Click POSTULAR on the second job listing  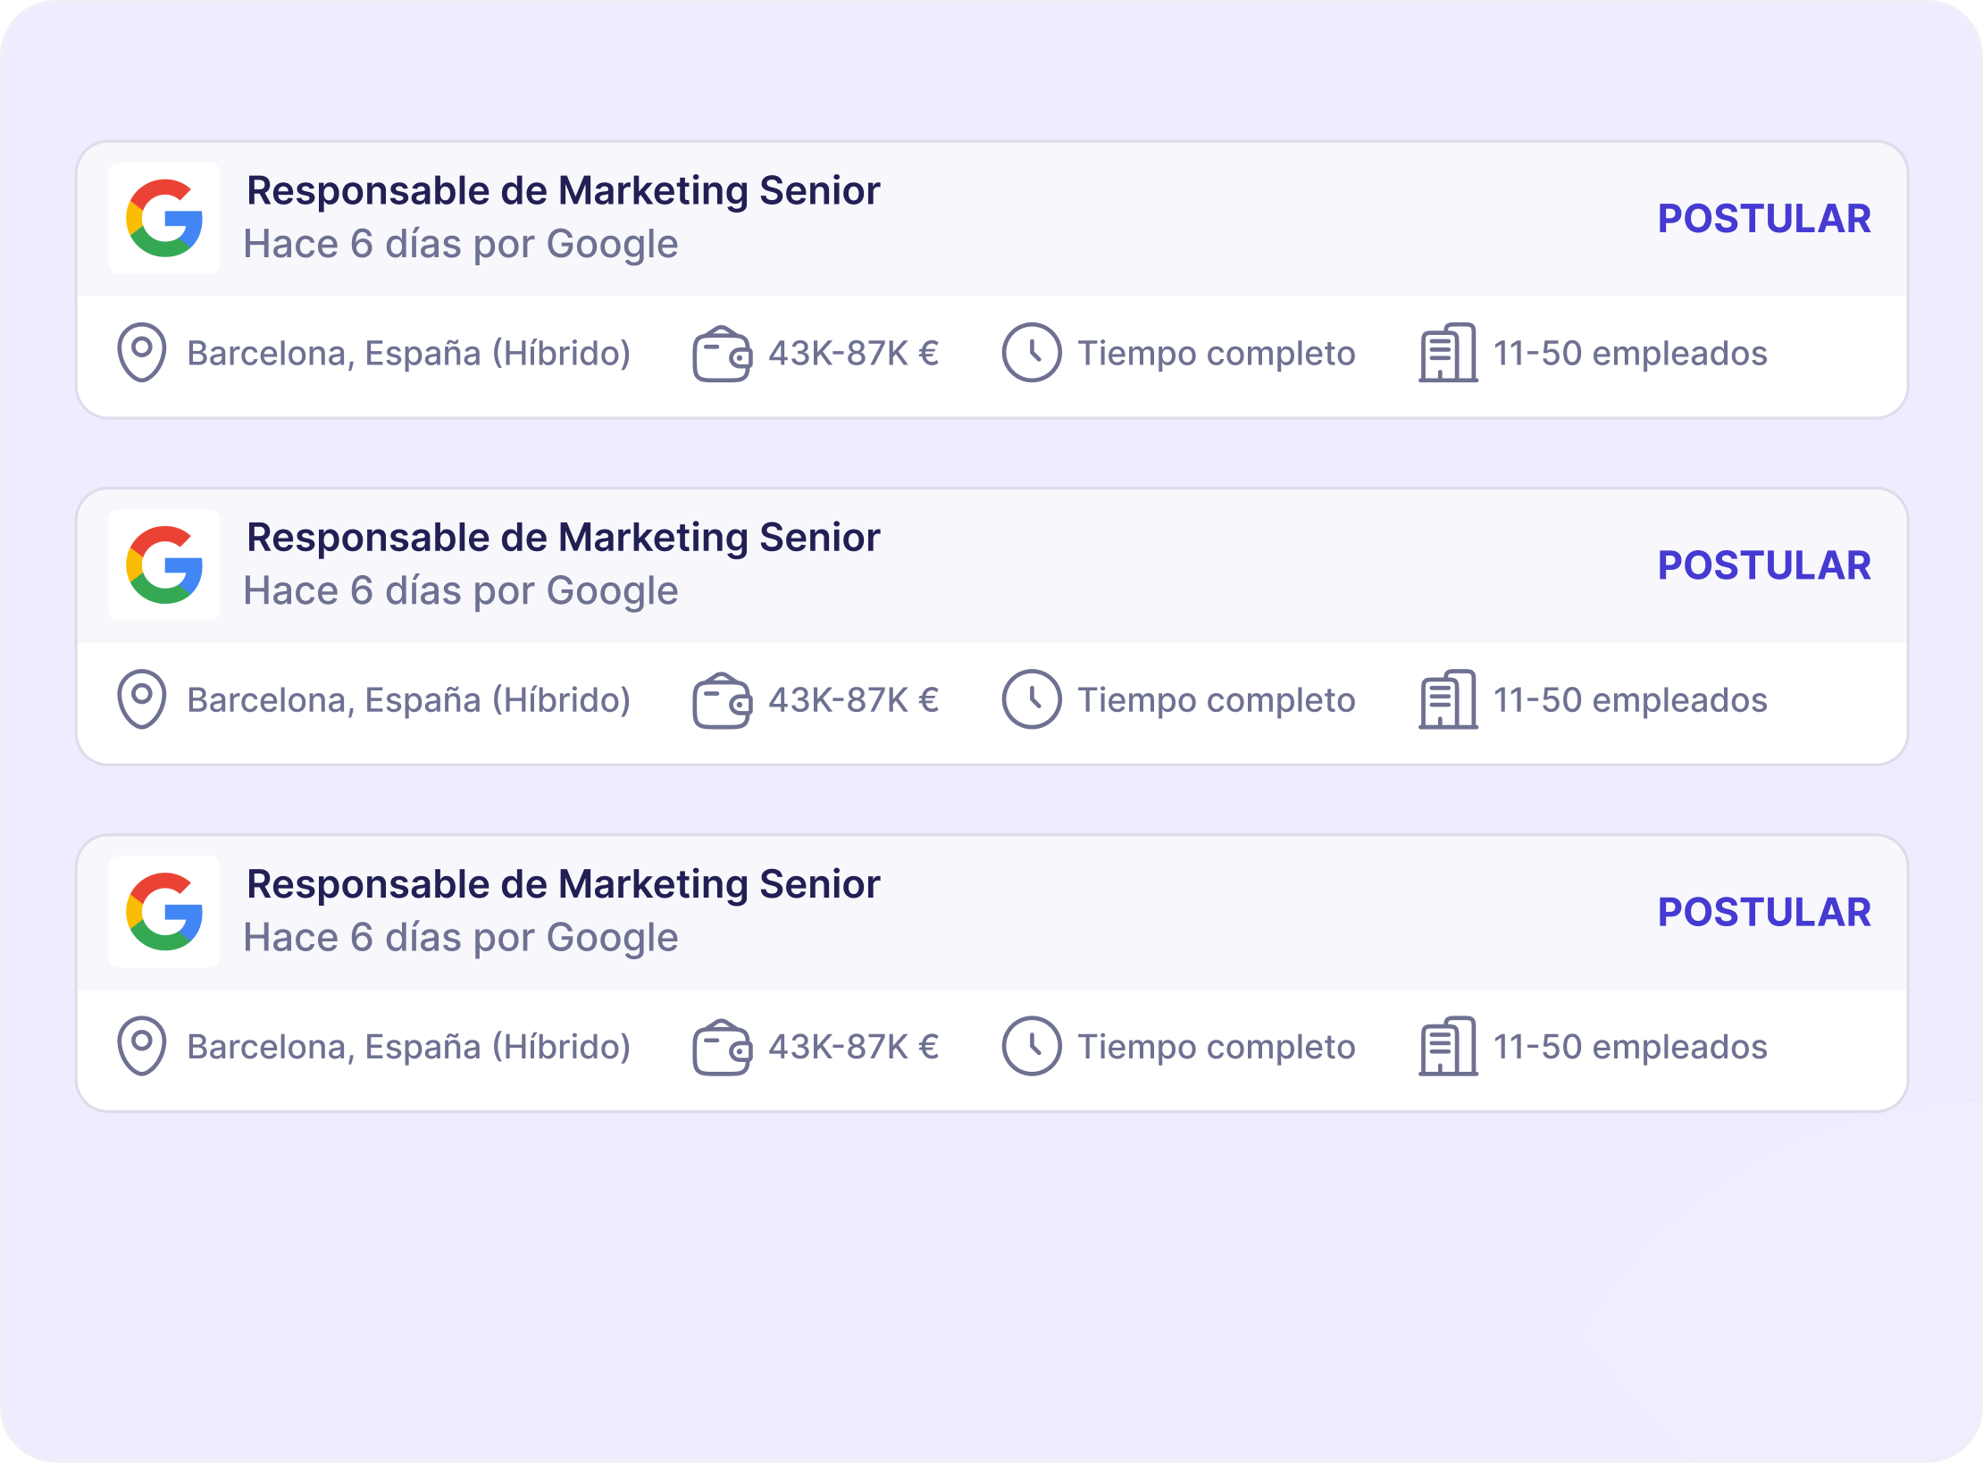pos(1764,564)
